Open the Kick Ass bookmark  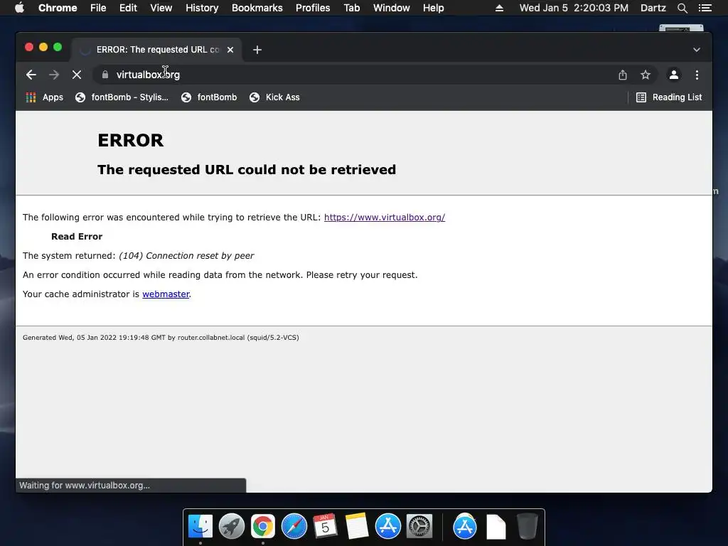click(x=274, y=97)
